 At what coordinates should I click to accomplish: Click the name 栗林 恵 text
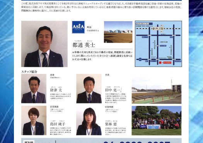tap(111, 124)
